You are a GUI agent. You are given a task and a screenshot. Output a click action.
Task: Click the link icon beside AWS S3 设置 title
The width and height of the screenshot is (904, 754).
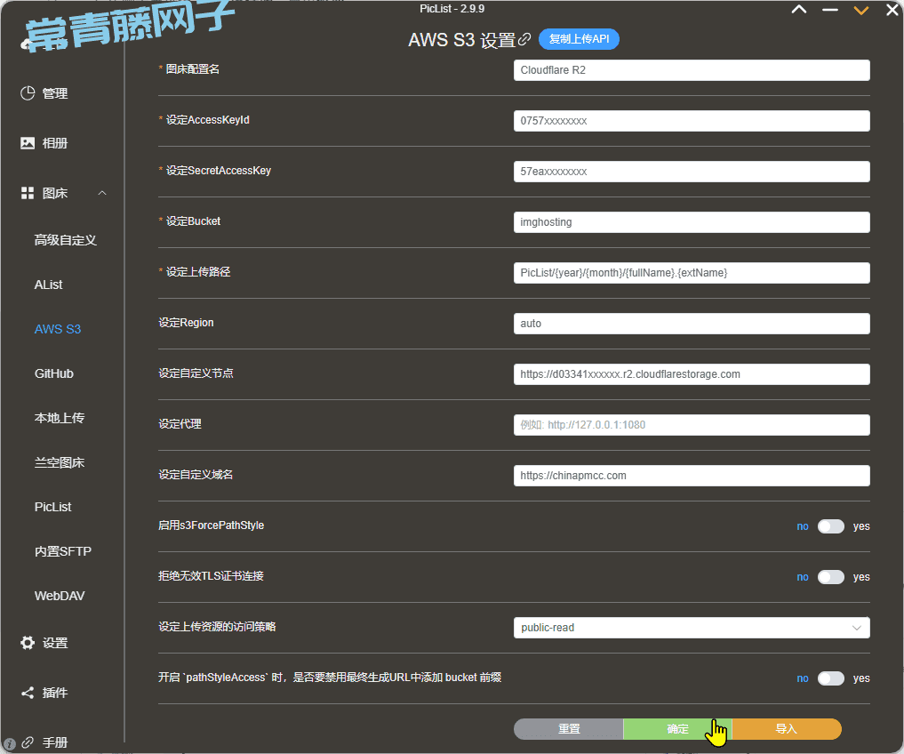click(x=524, y=39)
